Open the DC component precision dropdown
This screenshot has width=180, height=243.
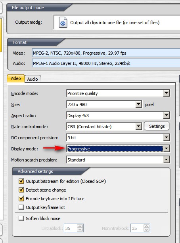pos(167,138)
